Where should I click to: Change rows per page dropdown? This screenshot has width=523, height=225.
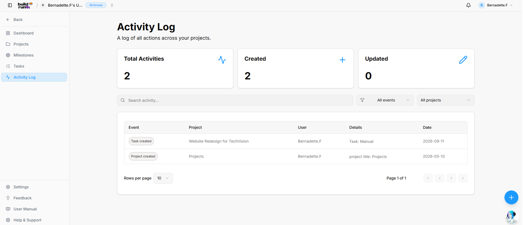pos(163,178)
